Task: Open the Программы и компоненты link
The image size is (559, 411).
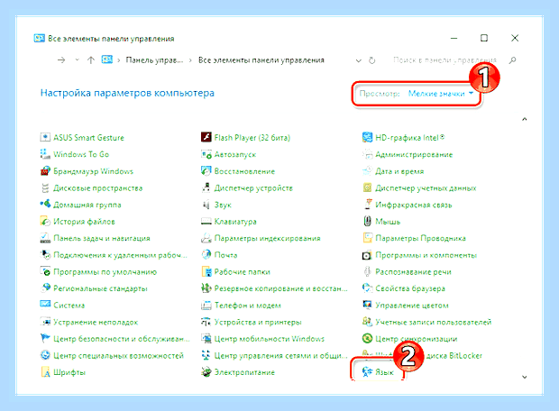Action: pos(426,255)
